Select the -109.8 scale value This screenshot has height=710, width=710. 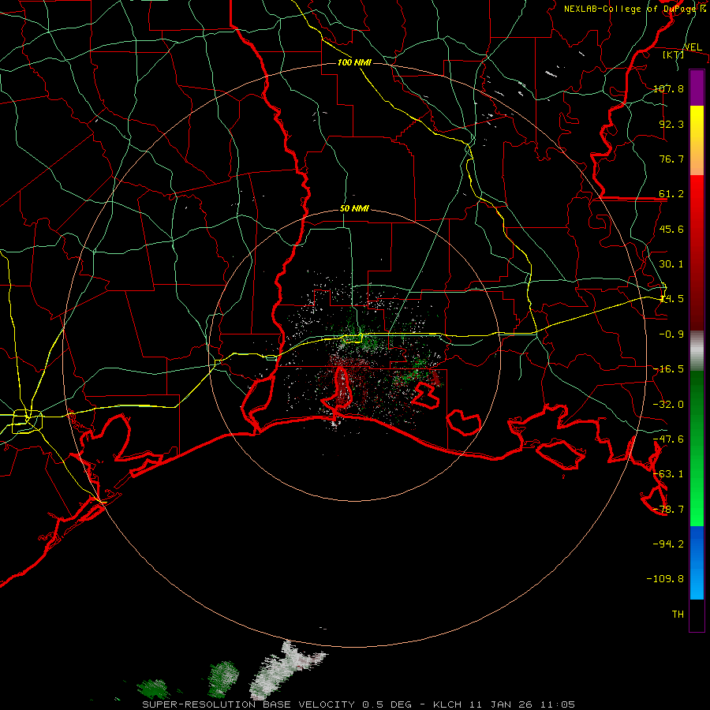point(665,579)
